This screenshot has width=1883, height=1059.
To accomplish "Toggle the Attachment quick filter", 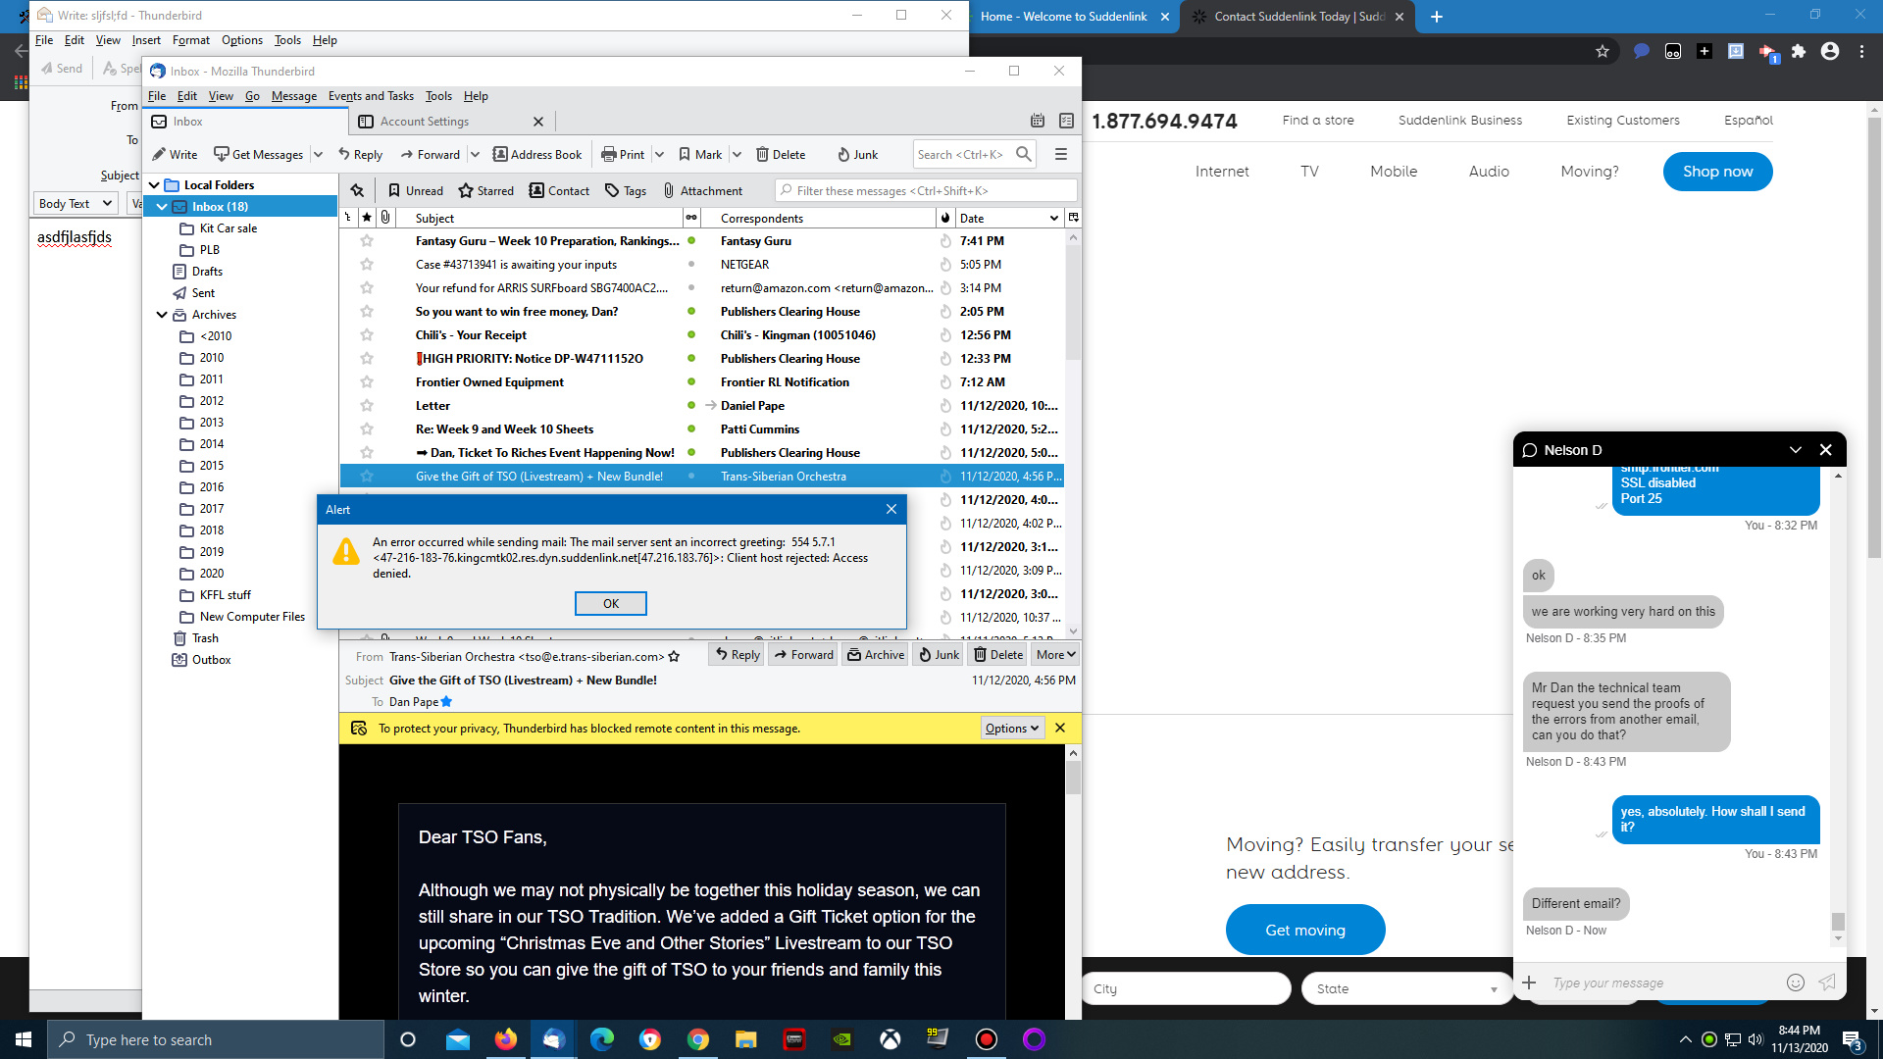I will pyautogui.click(x=702, y=190).
